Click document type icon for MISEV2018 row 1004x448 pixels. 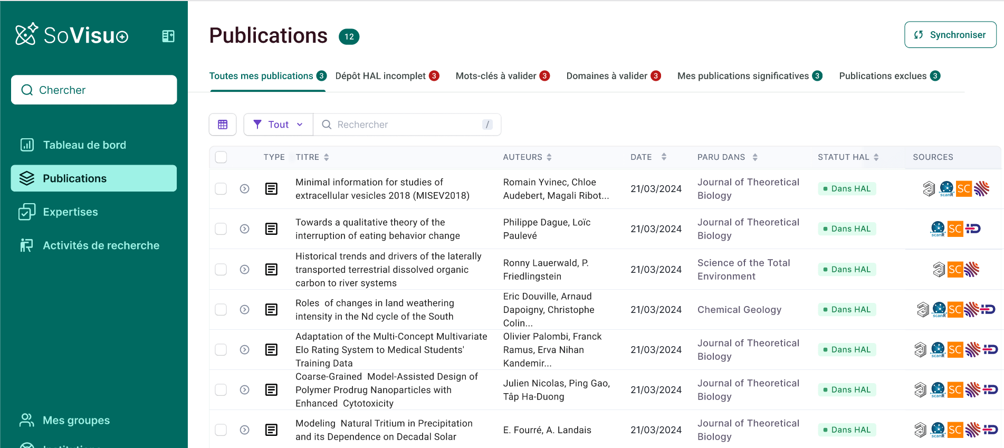[271, 188]
